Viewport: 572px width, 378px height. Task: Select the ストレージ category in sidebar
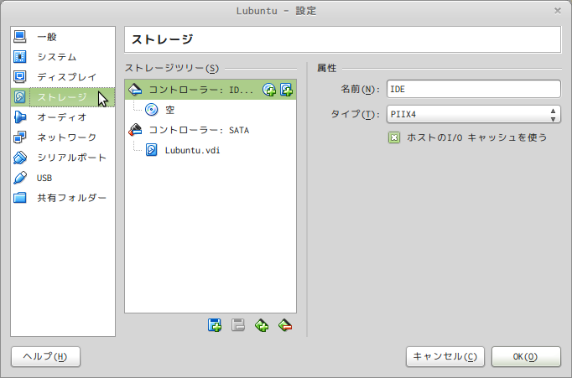[x=63, y=97]
